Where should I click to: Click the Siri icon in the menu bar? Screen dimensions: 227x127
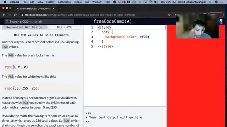coord(216,2)
